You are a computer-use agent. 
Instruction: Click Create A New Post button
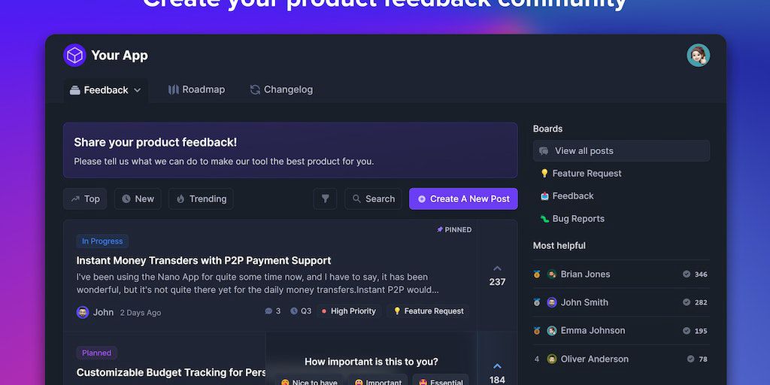(x=463, y=199)
